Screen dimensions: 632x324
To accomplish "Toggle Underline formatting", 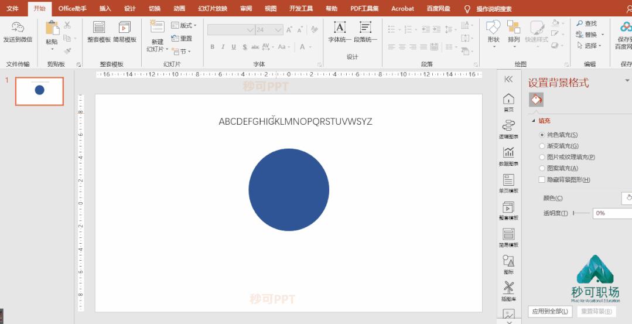I will pos(234,47).
